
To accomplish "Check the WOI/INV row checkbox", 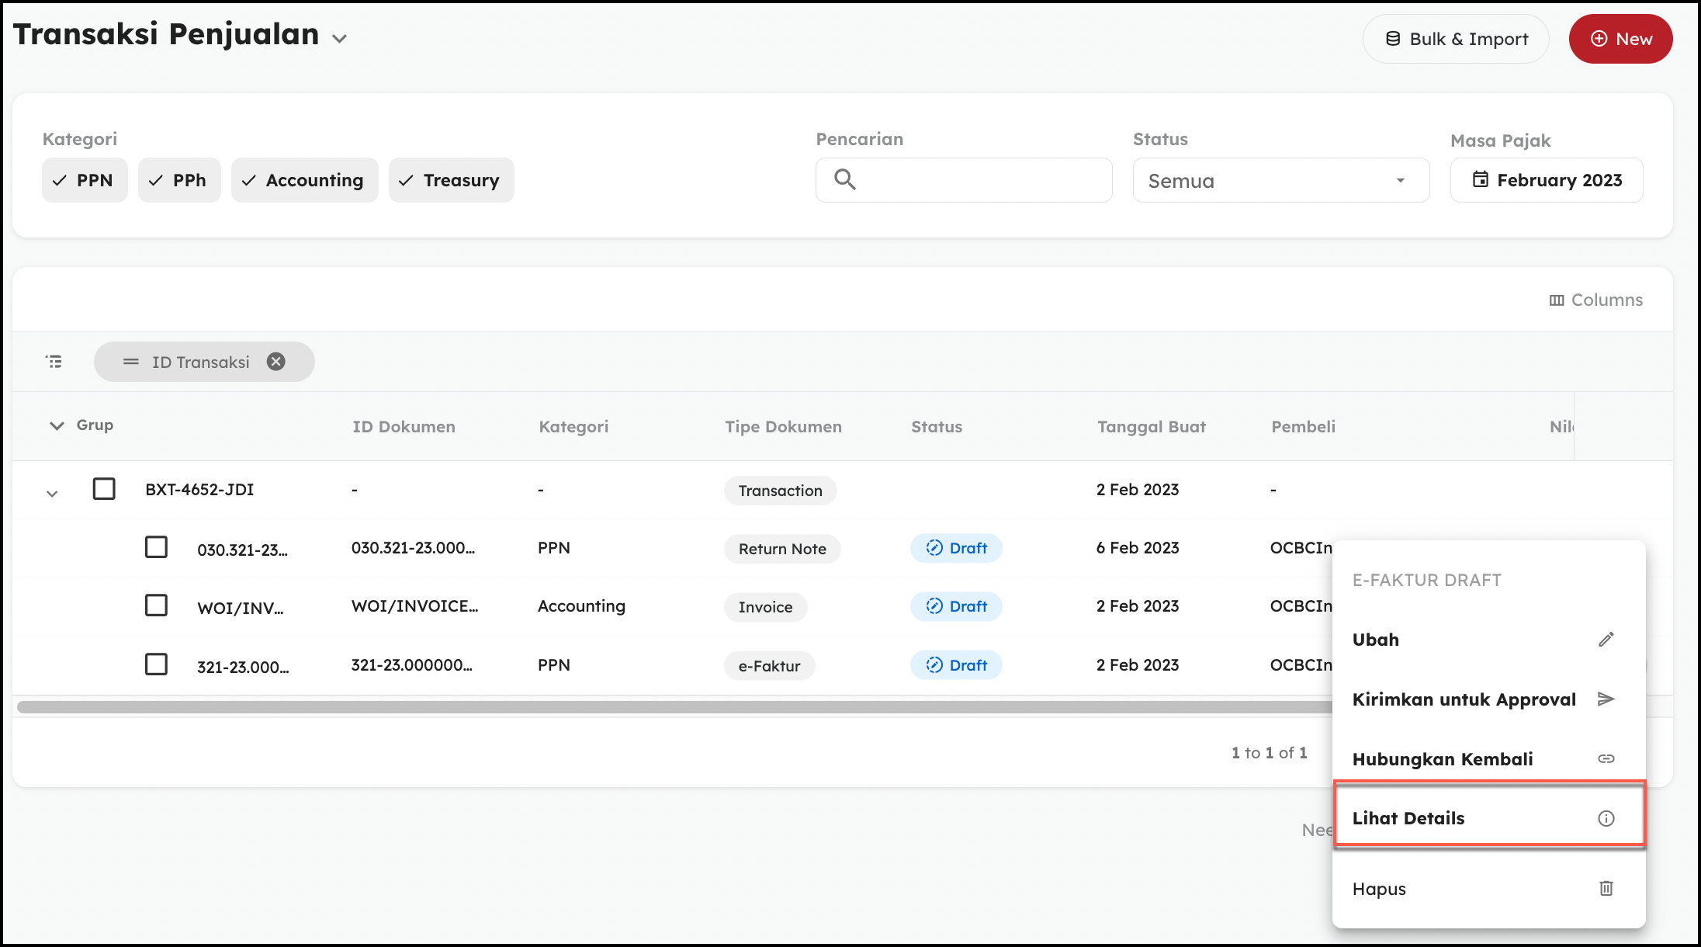I will [x=156, y=605].
